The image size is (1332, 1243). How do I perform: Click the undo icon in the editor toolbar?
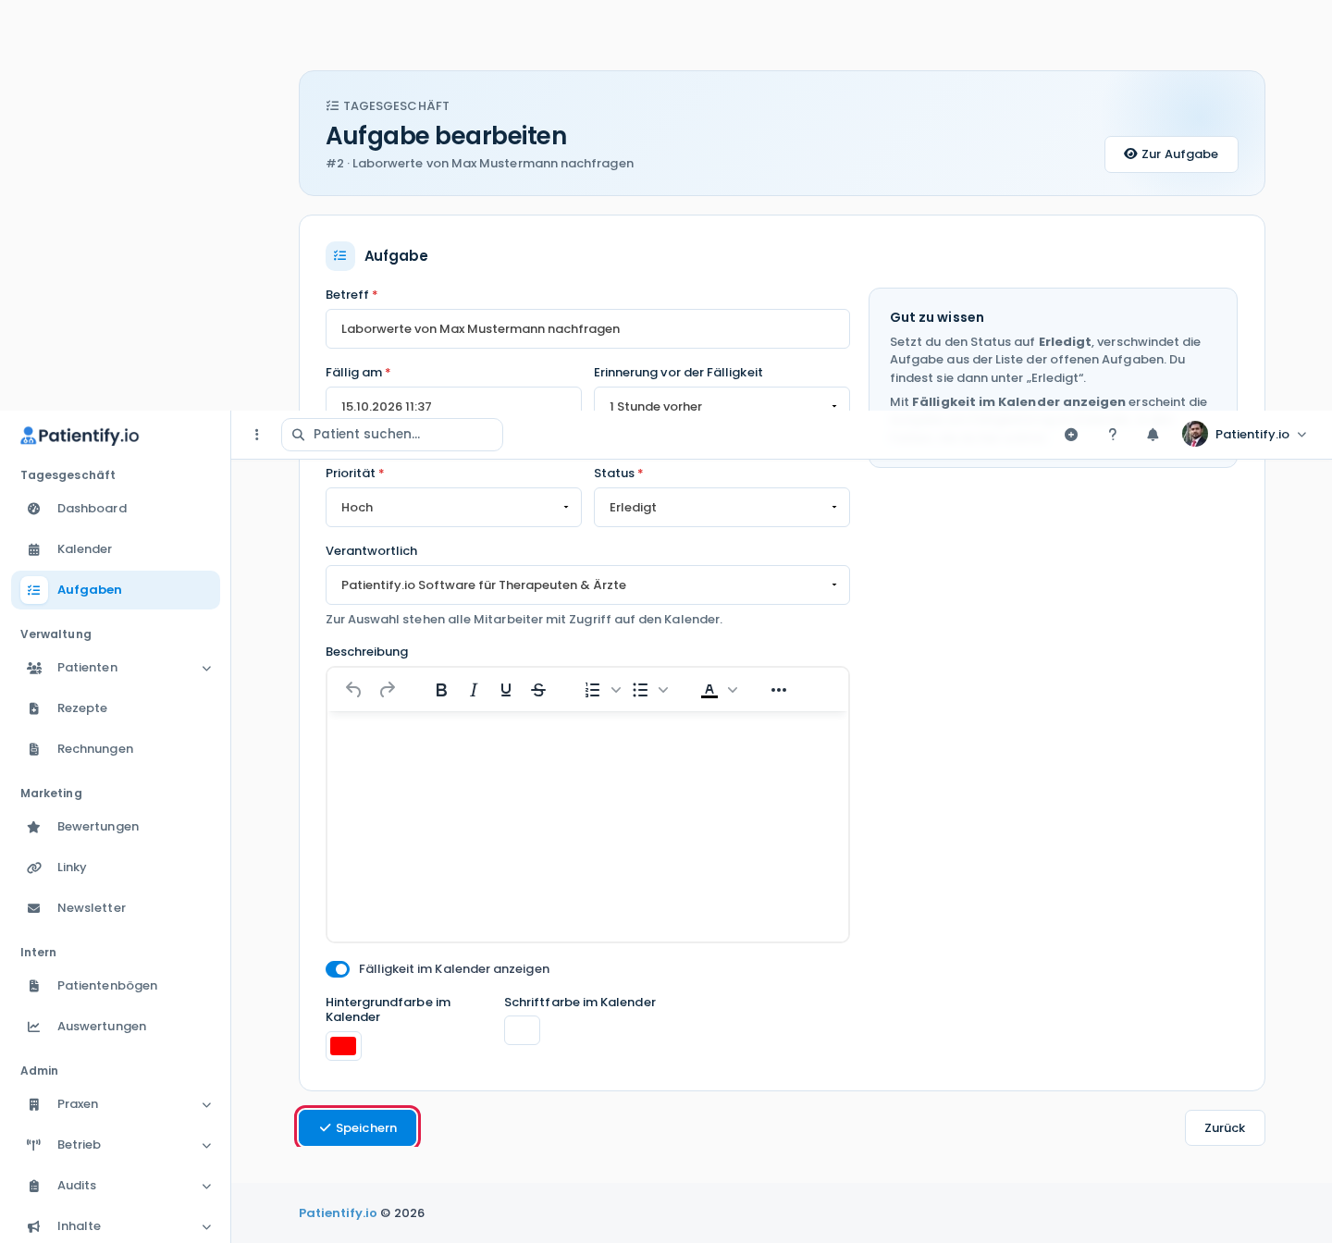(353, 690)
